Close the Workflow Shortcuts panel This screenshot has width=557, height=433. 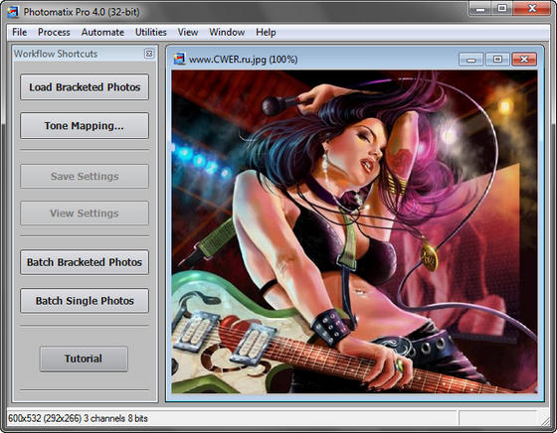point(149,54)
